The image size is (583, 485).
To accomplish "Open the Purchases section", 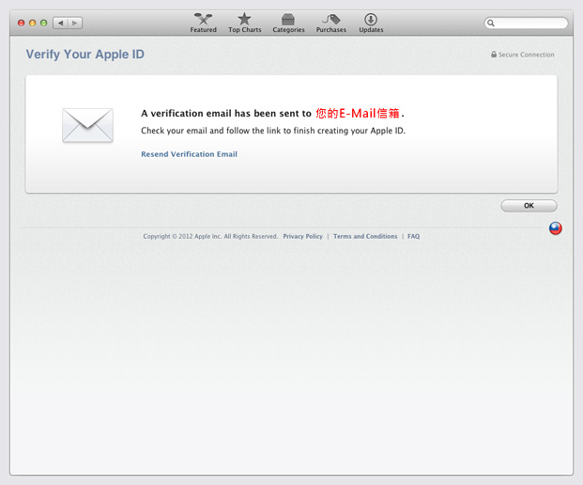I will pyautogui.click(x=330, y=23).
